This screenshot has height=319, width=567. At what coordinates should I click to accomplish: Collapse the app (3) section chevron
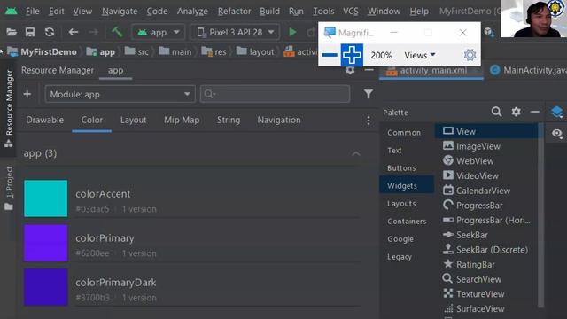356,153
